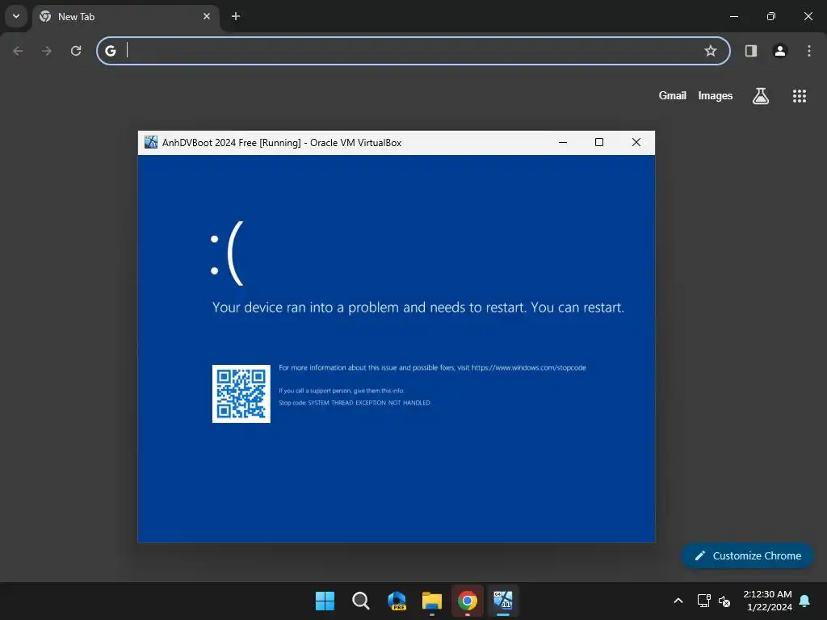Click the "If you call a support person" line

[342, 391]
